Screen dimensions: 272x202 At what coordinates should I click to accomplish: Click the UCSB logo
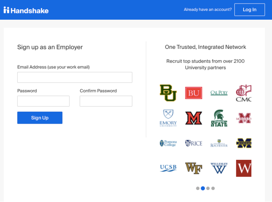coord(168,168)
